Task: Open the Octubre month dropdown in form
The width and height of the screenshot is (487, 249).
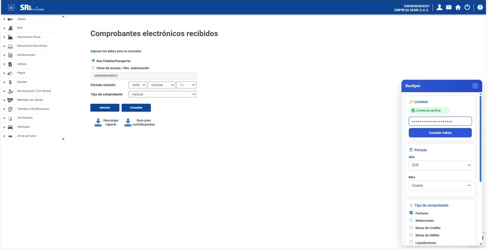Action: tap(162, 85)
